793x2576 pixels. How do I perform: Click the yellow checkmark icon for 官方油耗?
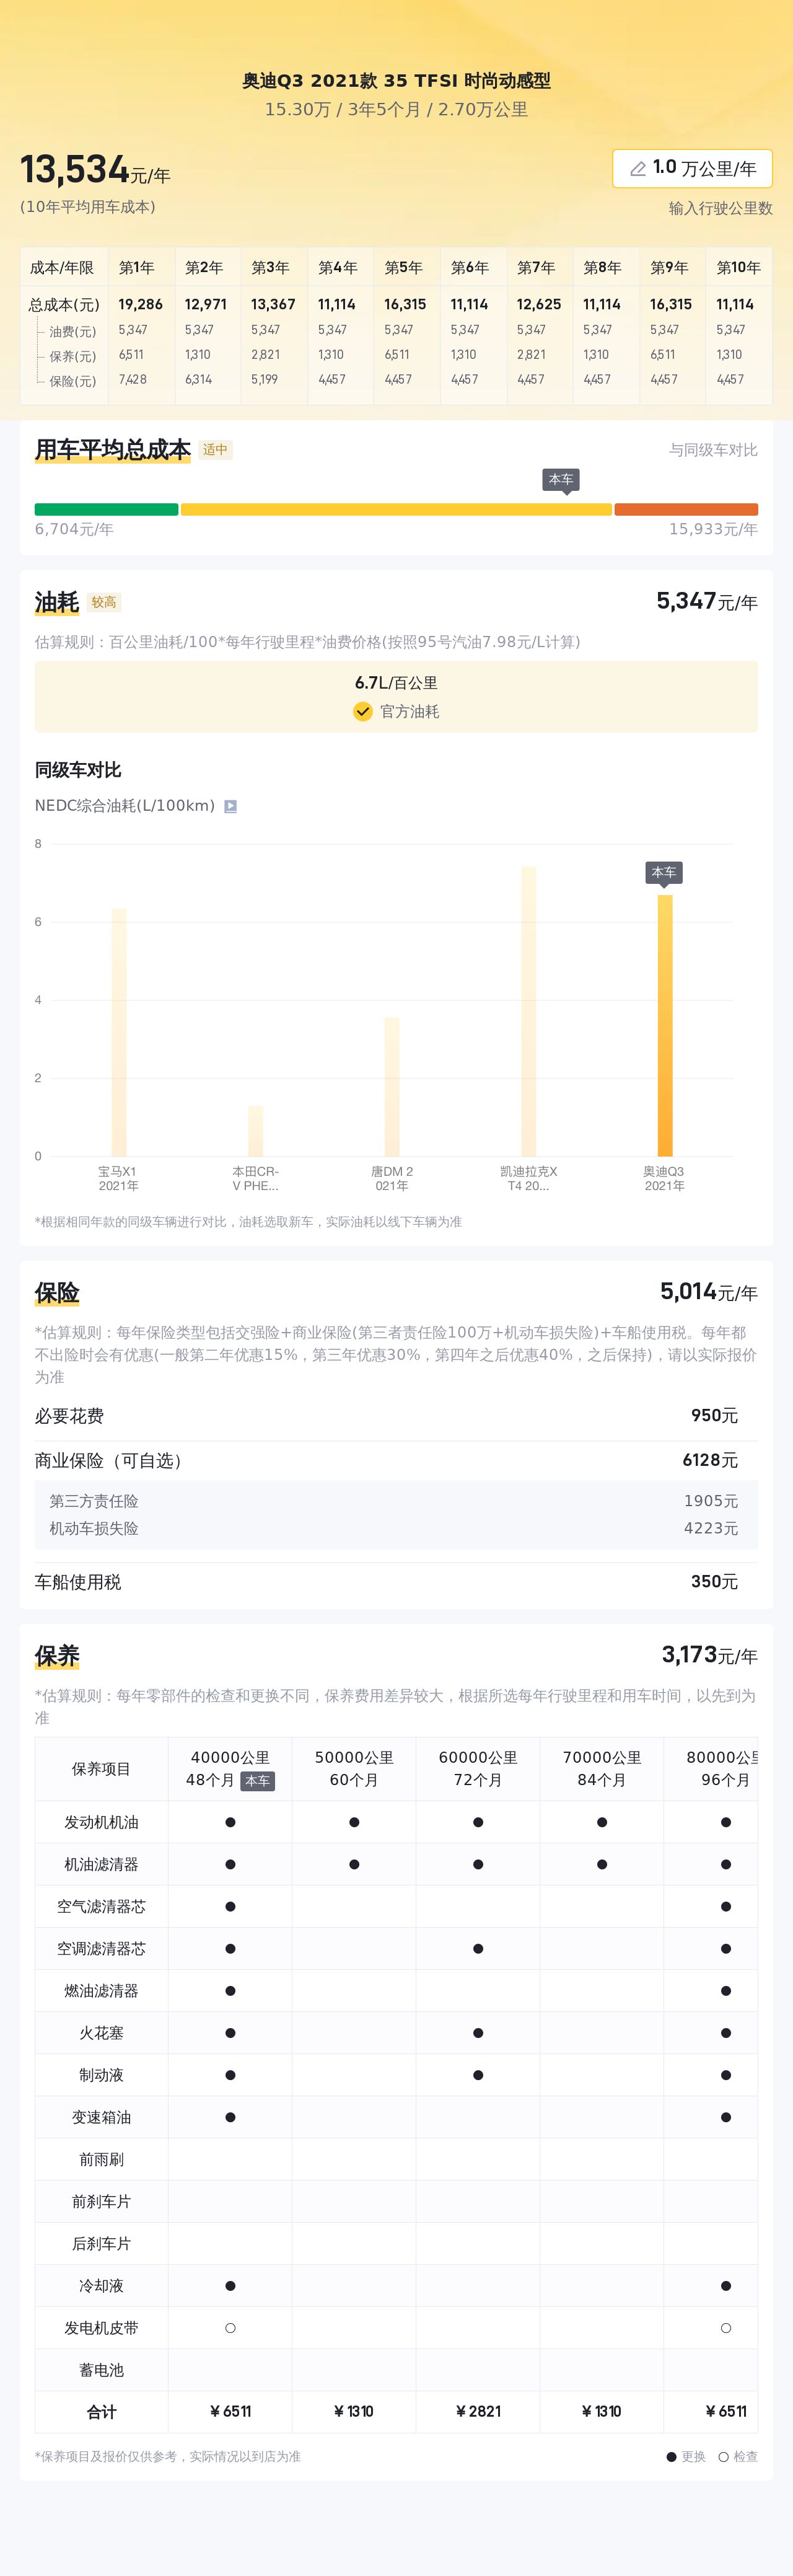point(363,711)
